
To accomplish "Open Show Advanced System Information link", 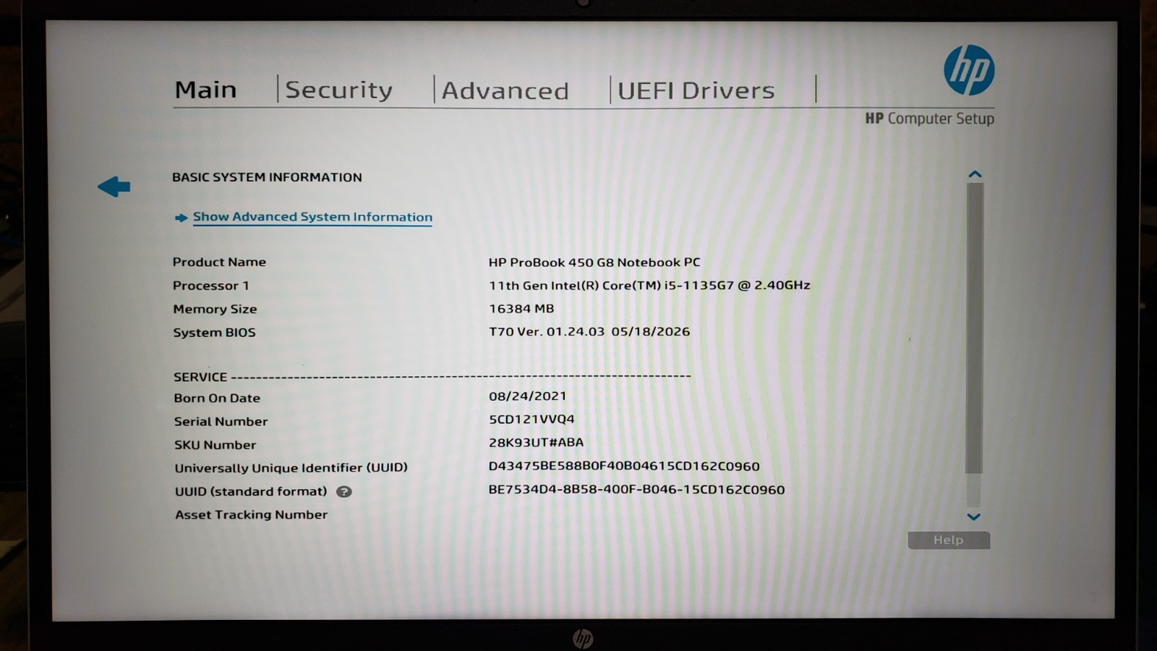I will [x=312, y=217].
